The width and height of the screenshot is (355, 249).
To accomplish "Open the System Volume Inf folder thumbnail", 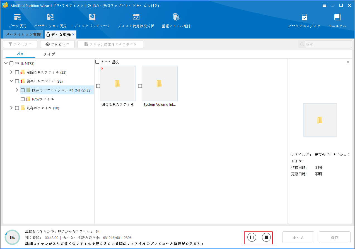I will pos(160,83).
